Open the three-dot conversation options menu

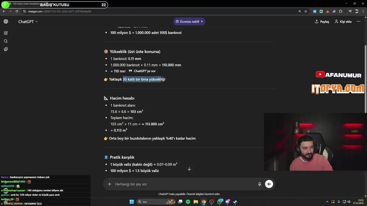(x=358, y=22)
